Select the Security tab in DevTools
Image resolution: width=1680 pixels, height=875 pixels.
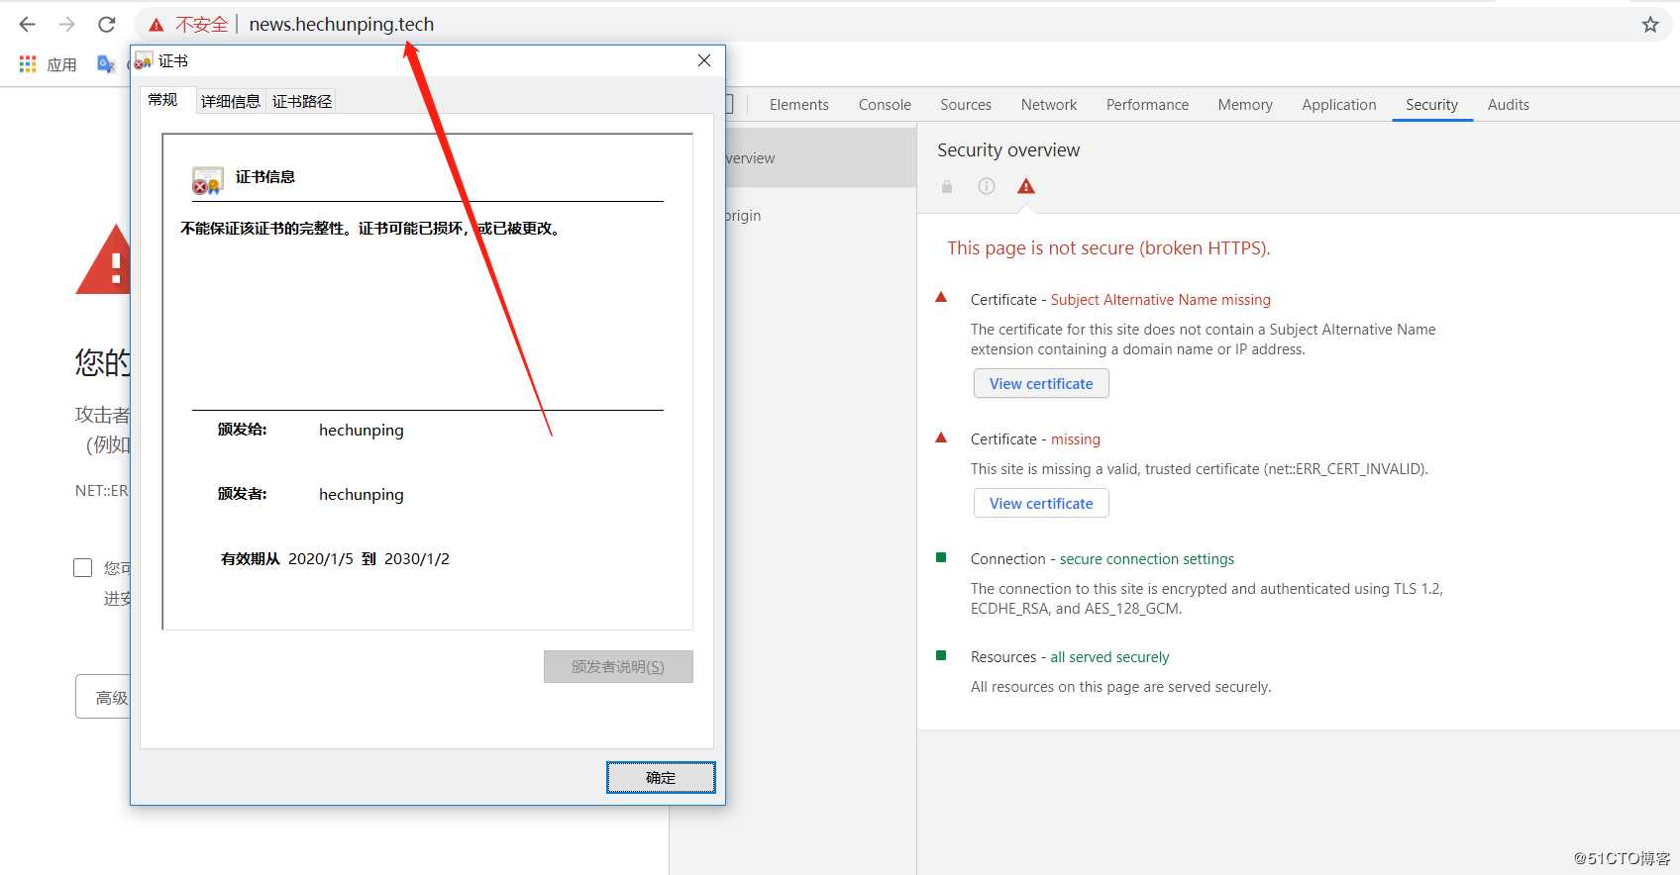tap(1431, 105)
